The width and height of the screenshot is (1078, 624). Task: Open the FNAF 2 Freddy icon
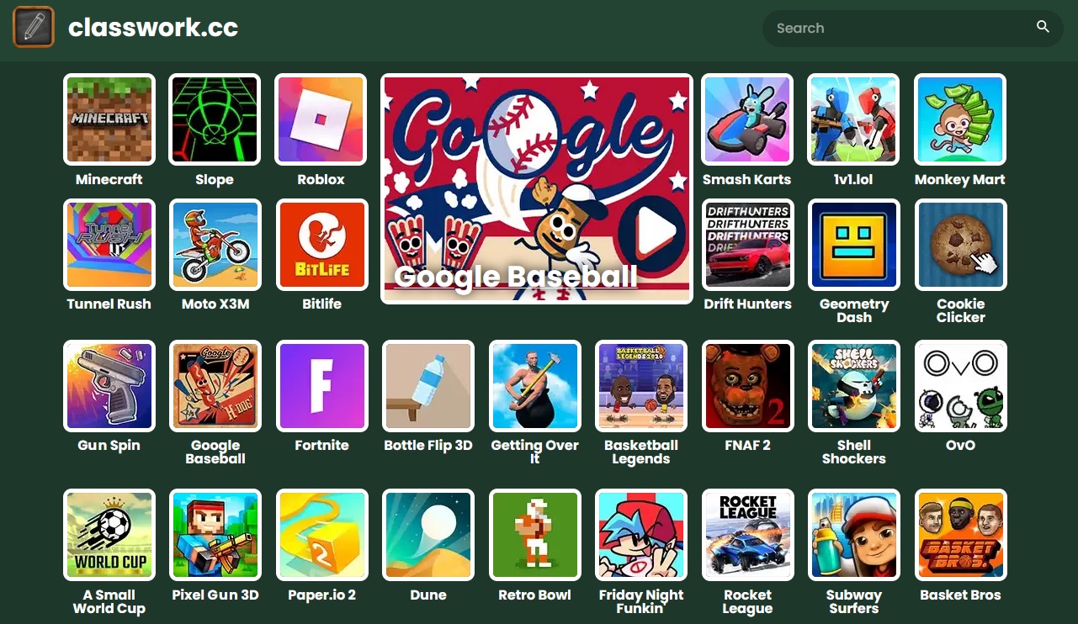coord(747,386)
